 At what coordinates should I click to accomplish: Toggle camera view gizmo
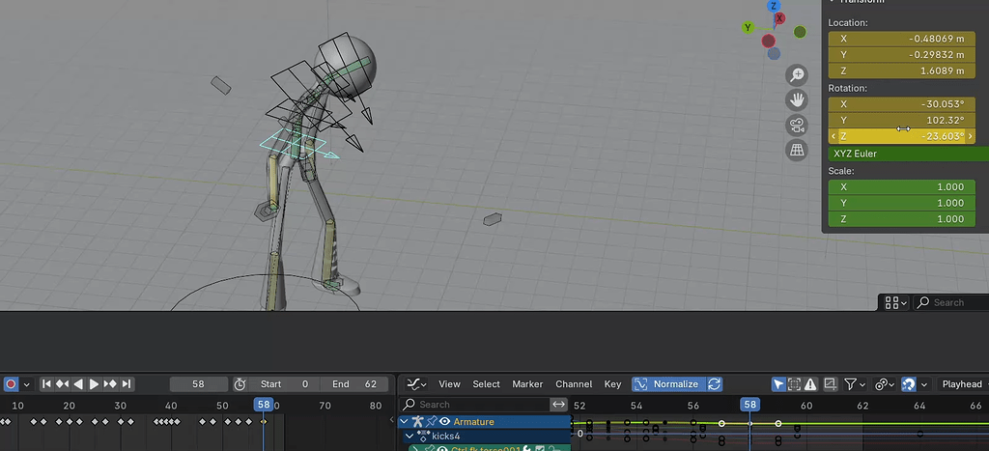tap(797, 125)
